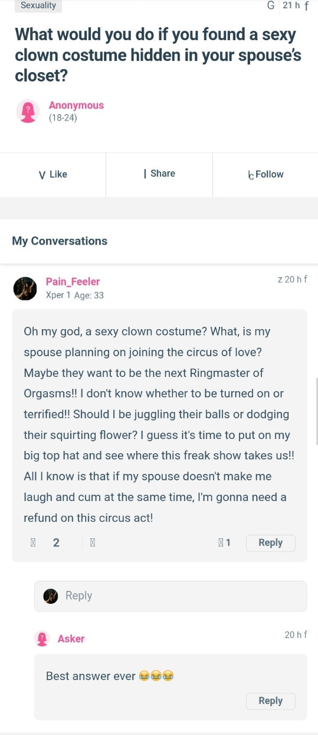This screenshot has height=735, width=318.
Task: Downvote Pain_Feeler's opinion
Action: point(93,542)
